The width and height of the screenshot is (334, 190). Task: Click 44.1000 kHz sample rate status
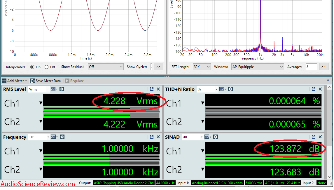pos(165,183)
